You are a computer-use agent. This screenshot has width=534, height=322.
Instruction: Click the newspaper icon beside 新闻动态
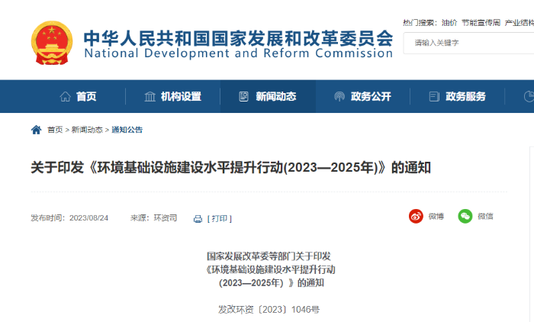[244, 97]
